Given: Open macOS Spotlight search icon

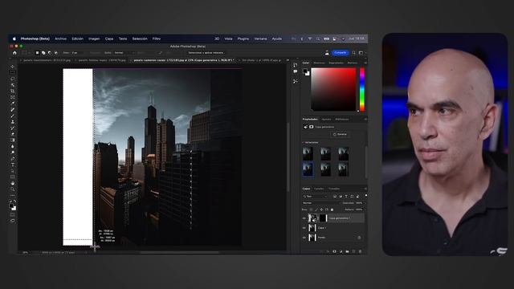Looking at the screenshot, I should 318,39.
